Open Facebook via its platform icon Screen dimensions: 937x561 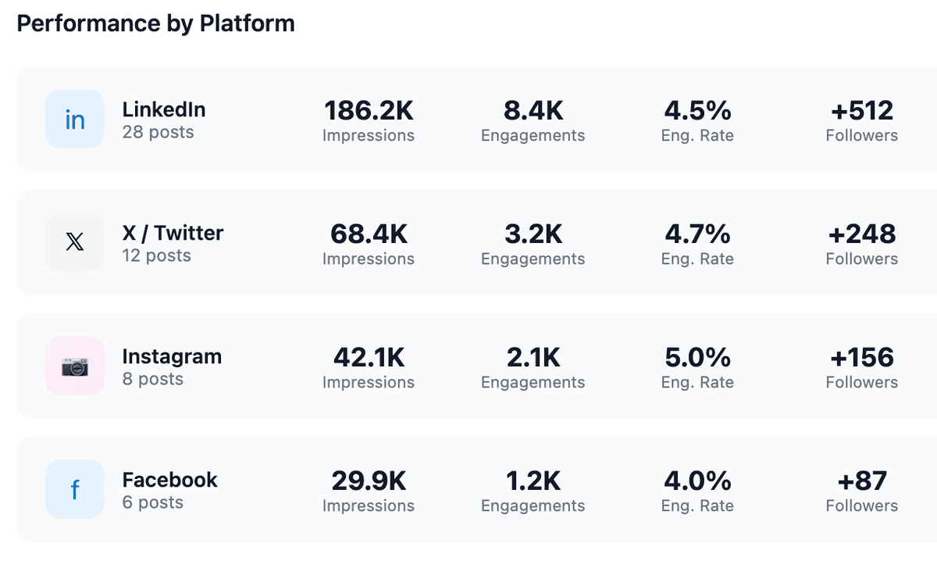pos(74,489)
